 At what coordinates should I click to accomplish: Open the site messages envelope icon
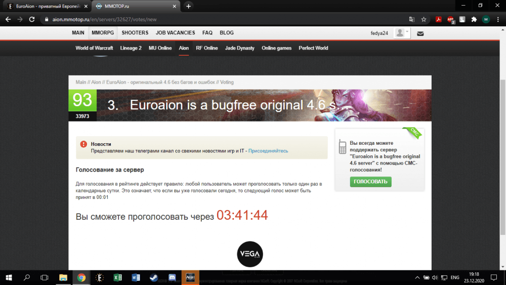[420, 33]
